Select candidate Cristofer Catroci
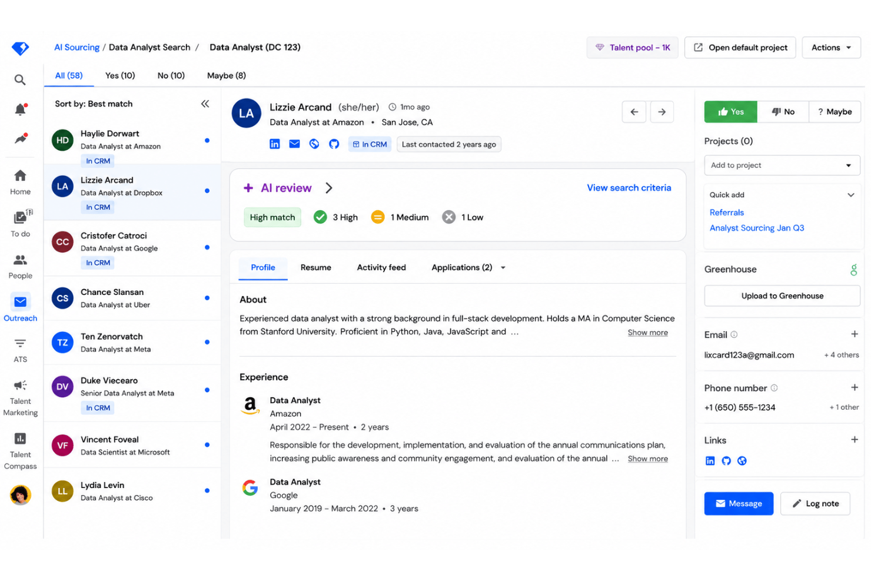871x581 pixels. (x=132, y=248)
